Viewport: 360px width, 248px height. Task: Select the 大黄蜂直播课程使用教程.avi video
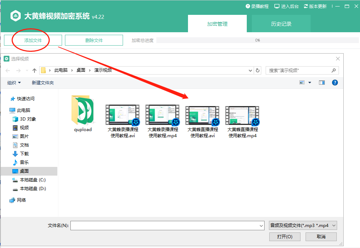pos(202,122)
